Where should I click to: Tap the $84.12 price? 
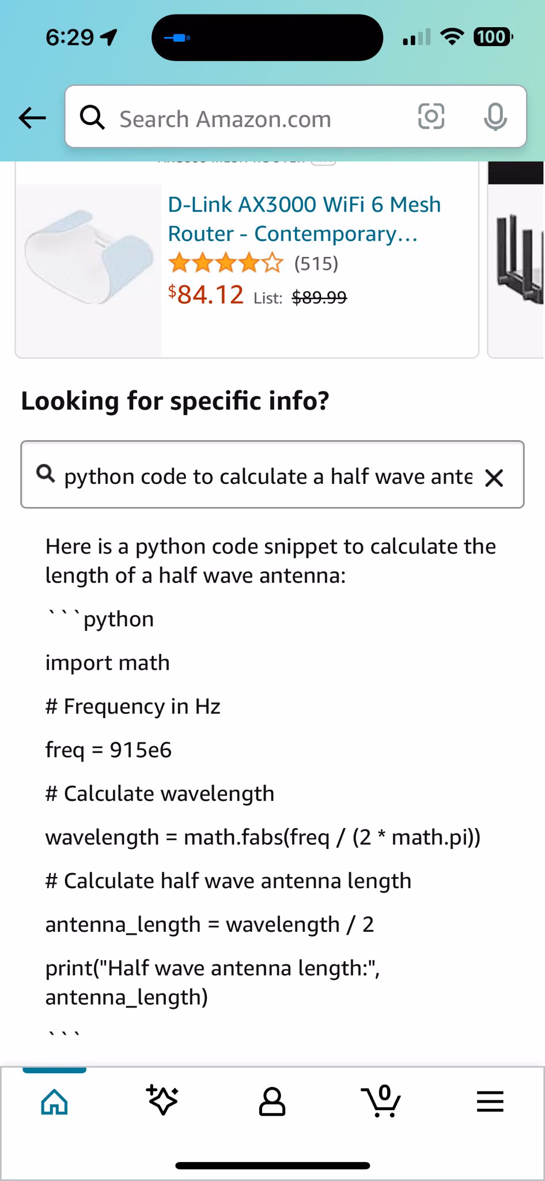pyautogui.click(x=206, y=295)
